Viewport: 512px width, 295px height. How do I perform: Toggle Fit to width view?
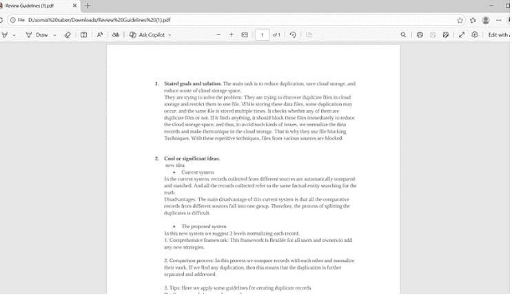[x=245, y=34]
